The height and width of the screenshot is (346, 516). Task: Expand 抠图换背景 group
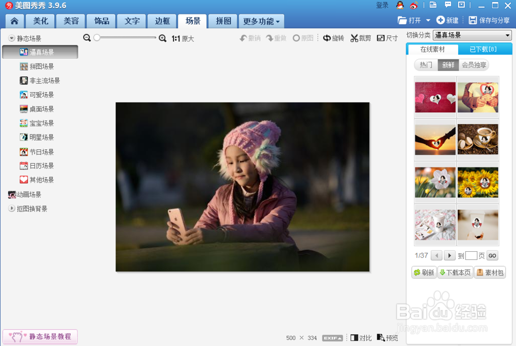click(12, 209)
